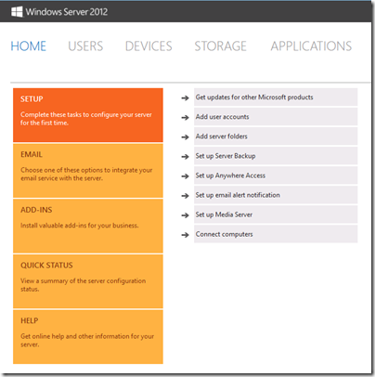Click arrow icon beside Add server folders

(x=185, y=137)
